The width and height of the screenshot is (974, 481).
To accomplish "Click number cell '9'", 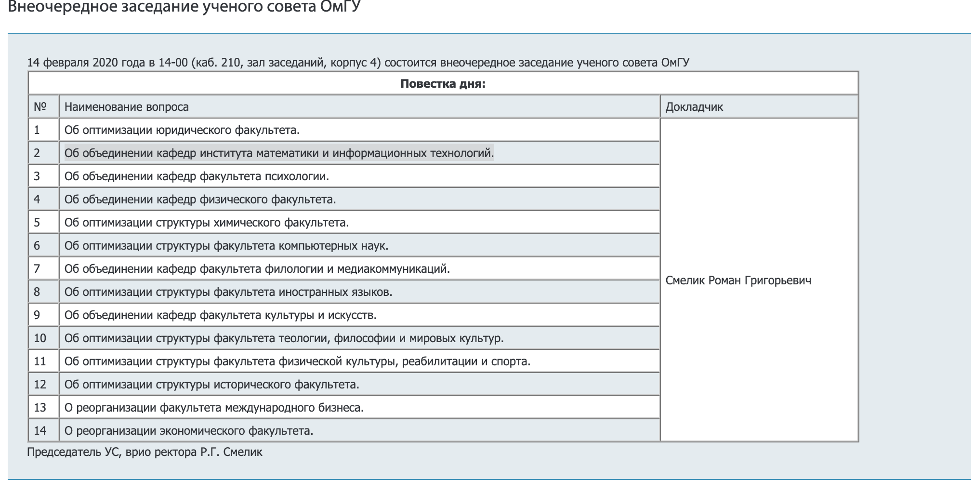I will pyautogui.click(x=44, y=315).
